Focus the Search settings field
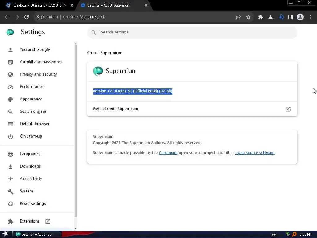 click(x=192, y=32)
